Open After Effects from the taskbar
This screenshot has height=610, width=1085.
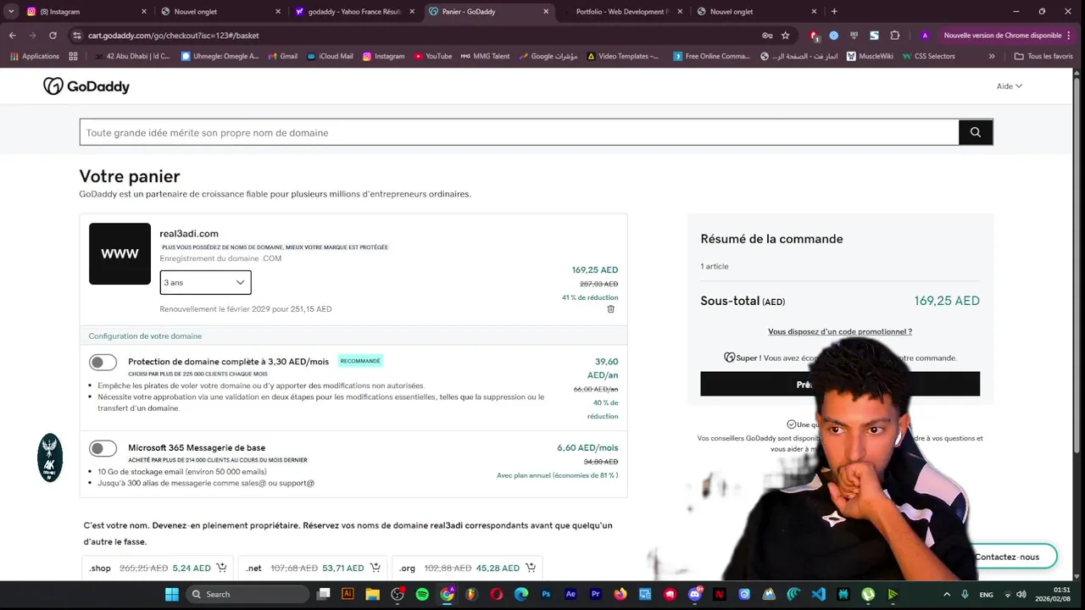coord(570,595)
